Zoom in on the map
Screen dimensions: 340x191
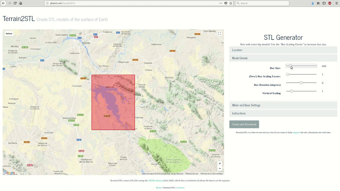220,163
